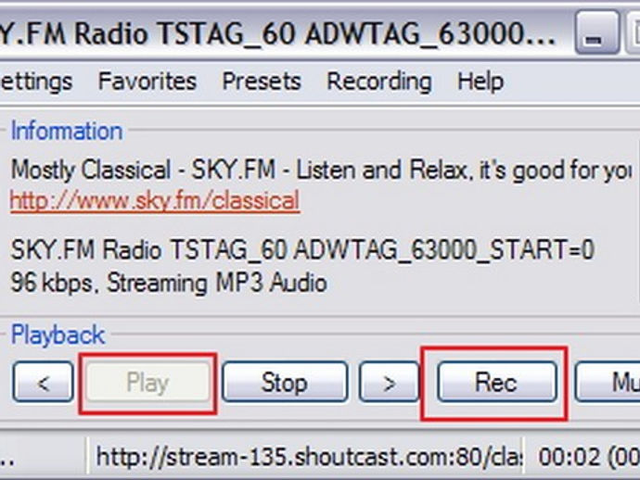Open the Favorites menu

tap(147, 82)
